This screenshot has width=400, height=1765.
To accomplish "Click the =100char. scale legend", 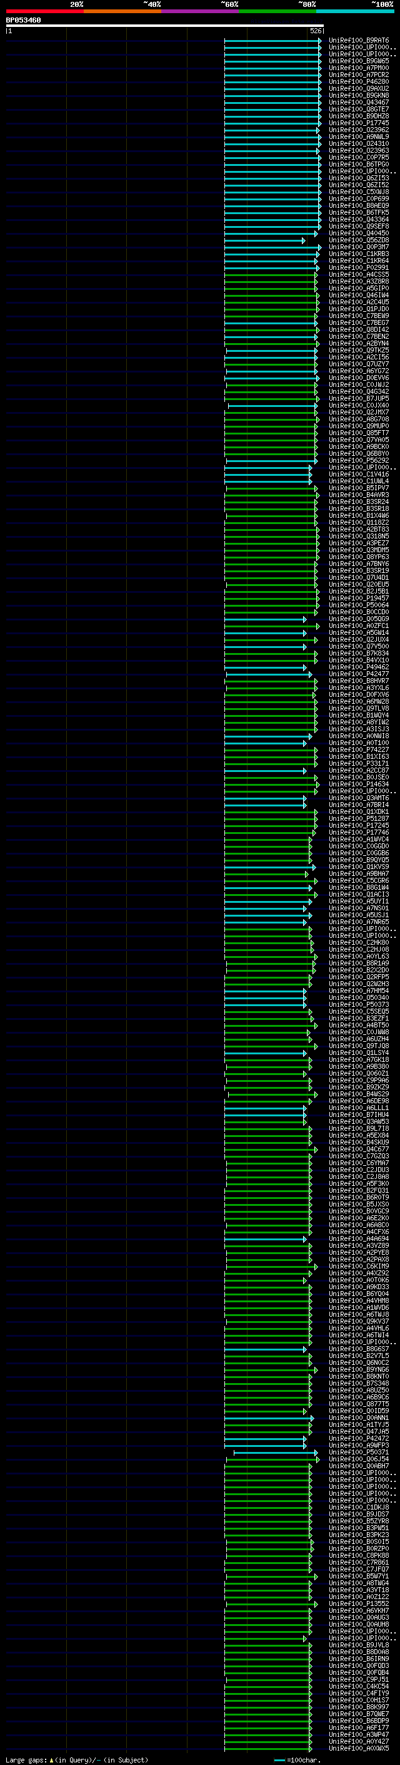I will click(x=297, y=1760).
